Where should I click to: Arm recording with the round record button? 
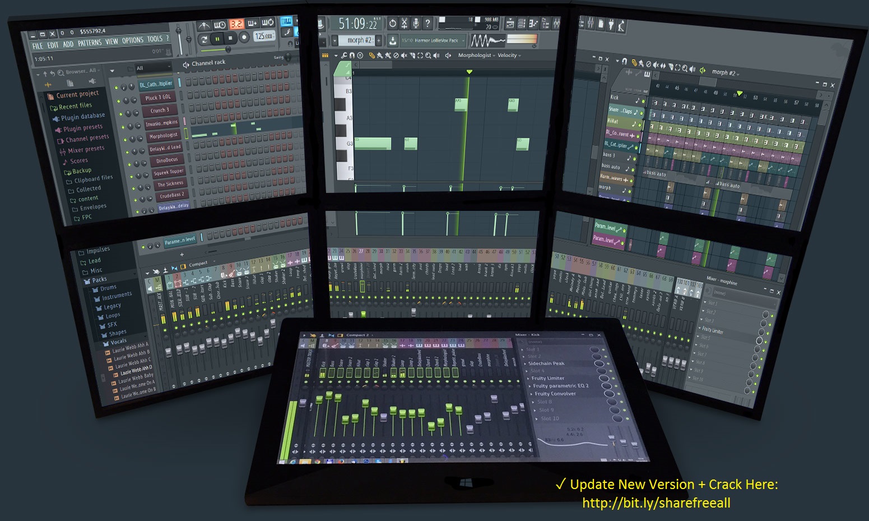[x=244, y=38]
